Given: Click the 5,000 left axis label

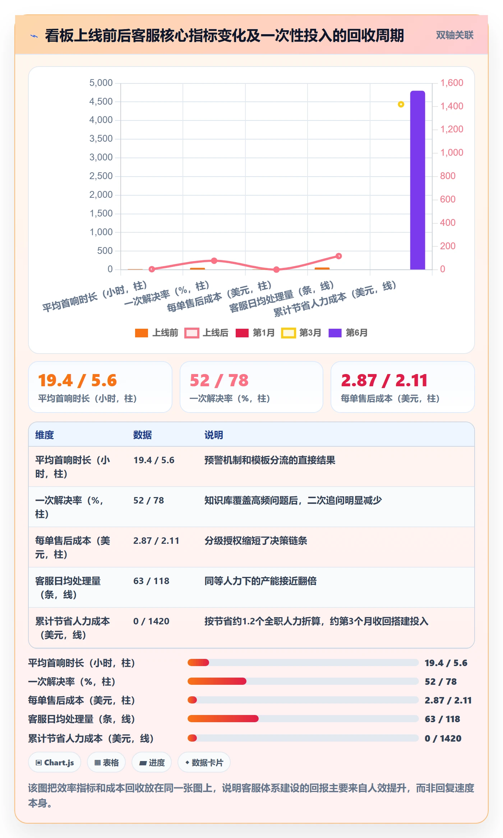Looking at the screenshot, I should click(x=101, y=83).
